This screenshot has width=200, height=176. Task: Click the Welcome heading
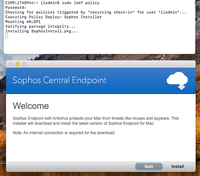pyautogui.click(x=31, y=106)
